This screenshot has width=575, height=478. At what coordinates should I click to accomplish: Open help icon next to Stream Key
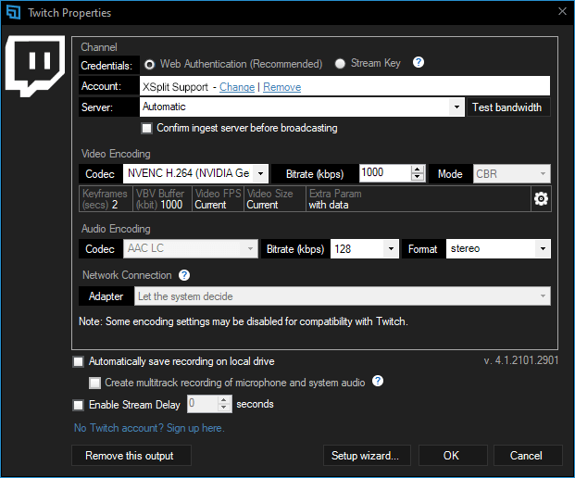click(x=418, y=62)
